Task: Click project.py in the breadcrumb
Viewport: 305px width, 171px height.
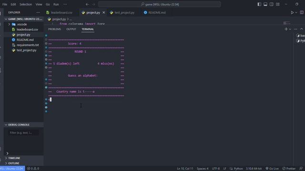Action: click(x=59, y=19)
